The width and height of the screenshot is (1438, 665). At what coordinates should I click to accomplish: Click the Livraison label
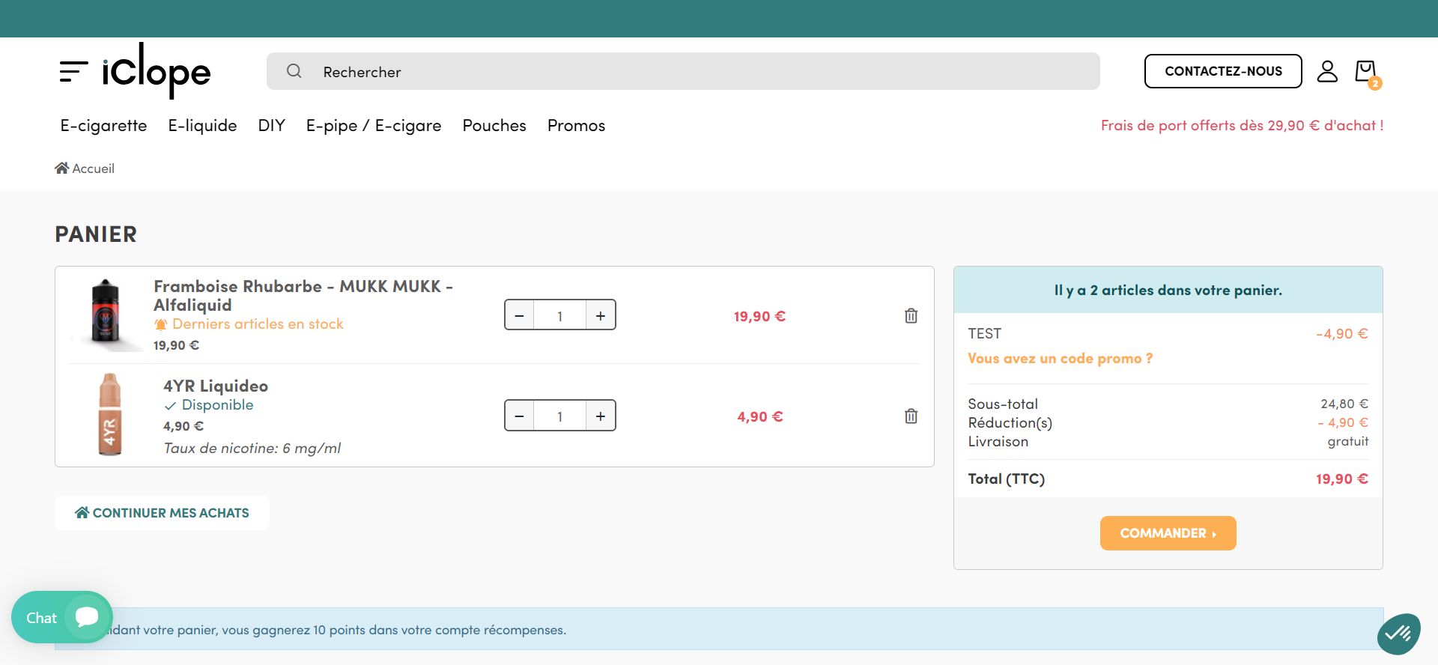(x=998, y=441)
